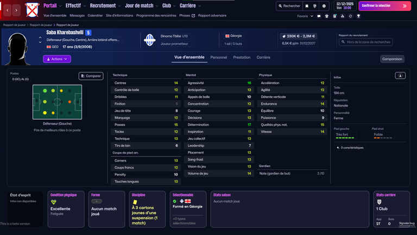Screen dimensions: 417x235
Task: Click the Rechercher search button
Action: click(x=289, y=6)
